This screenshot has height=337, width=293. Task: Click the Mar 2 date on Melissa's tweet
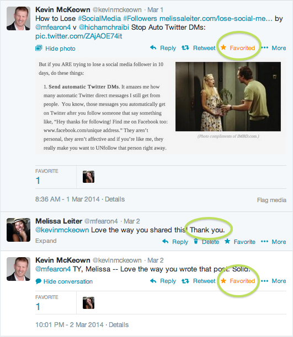[132, 221]
